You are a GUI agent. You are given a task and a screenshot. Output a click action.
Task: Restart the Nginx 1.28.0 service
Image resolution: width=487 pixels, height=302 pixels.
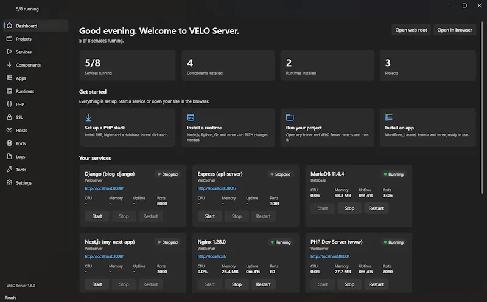[x=264, y=284]
